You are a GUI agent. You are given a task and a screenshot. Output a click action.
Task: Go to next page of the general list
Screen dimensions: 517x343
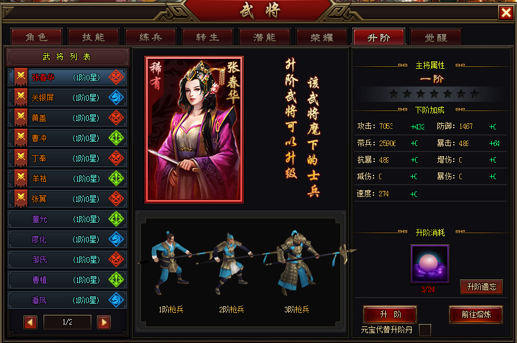tap(104, 322)
